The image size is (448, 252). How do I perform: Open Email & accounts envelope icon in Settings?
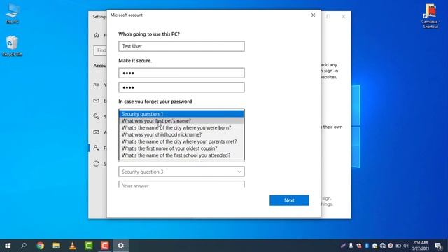(97, 101)
